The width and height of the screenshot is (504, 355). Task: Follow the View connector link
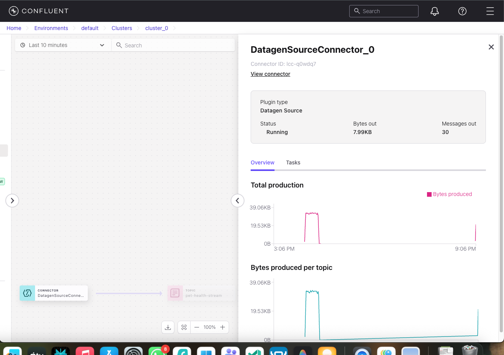(x=270, y=74)
